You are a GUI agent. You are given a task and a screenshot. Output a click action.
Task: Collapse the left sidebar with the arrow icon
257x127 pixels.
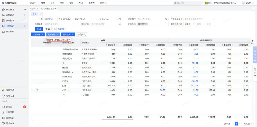[x=25, y=9]
